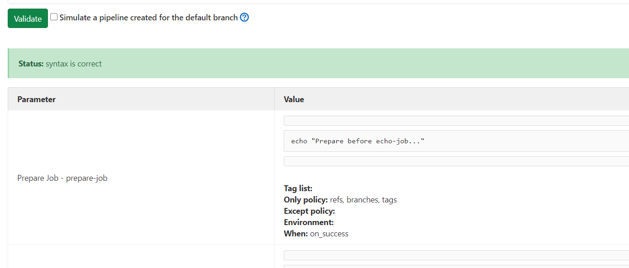Click the 'Except policy:' label
This screenshot has height=268, width=629.
coord(309,211)
